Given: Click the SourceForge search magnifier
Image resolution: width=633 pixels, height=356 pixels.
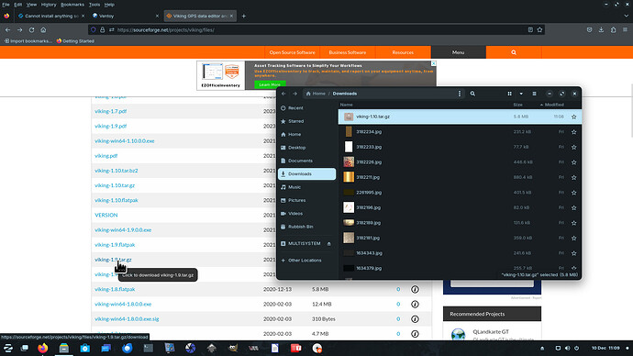Looking at the screenshot, I should point(514,52).
